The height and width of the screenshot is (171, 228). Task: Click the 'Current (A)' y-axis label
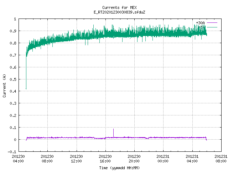pos(4,86)
